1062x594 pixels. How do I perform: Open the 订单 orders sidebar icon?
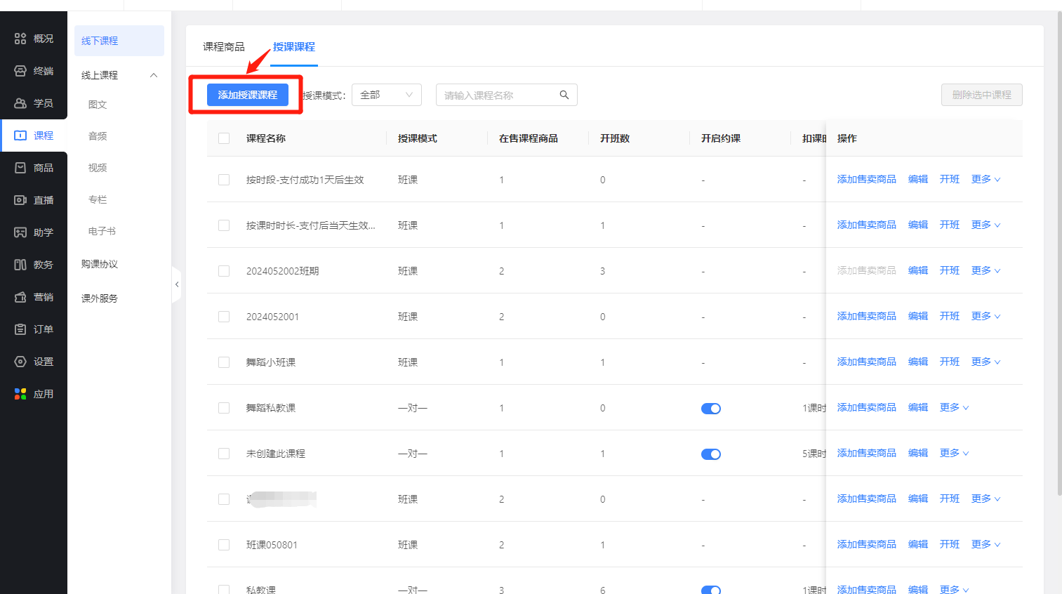click(20, 329)
